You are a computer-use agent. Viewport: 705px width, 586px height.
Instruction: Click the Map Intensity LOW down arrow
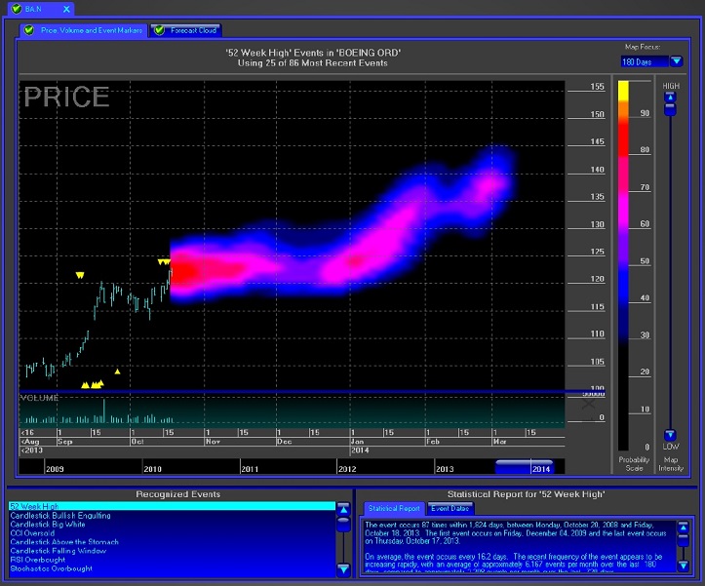click(670, 435)
